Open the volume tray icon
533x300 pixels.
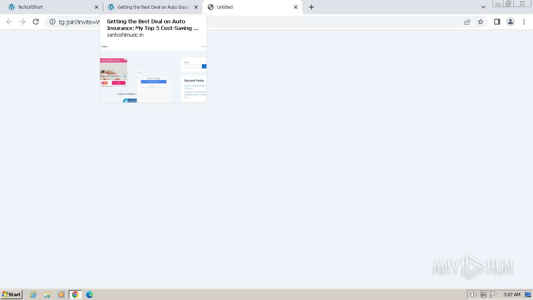click(x=473, y=295)
